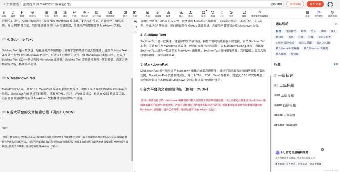Click the '4. Sublime Text' heading in preview

153,35
